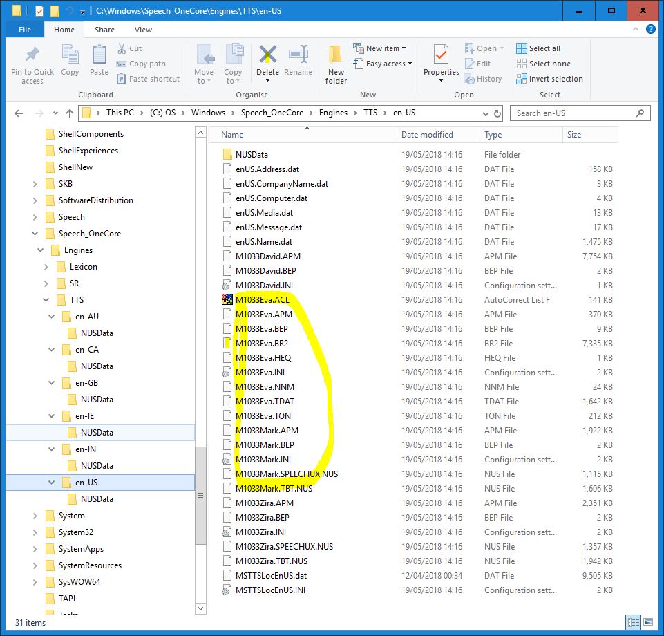The width and height of the screenshot is (664, 636).
Task: Click the Paste clipboard icon
Action: pyautogui.click(x=99, y=54)
